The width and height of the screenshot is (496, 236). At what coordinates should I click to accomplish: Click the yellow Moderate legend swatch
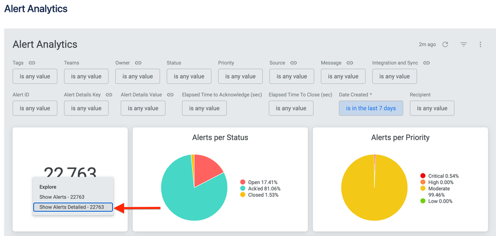coord(423,188)
